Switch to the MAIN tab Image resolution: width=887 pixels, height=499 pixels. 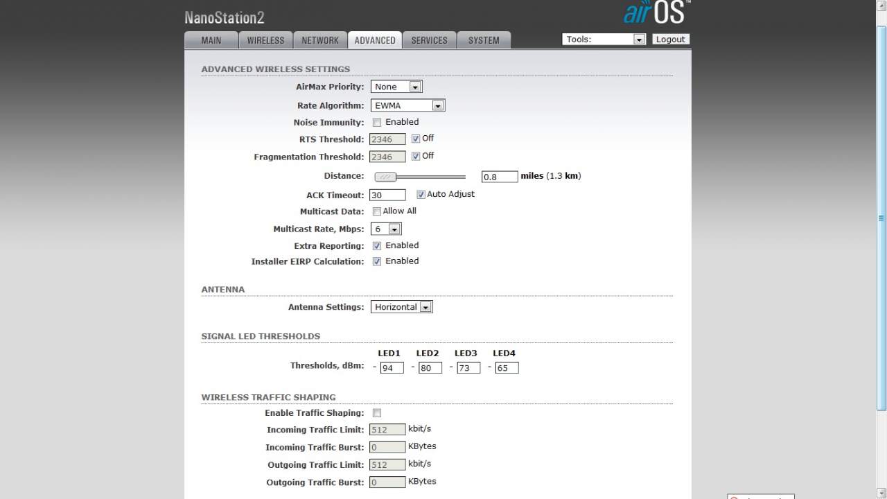211,40
